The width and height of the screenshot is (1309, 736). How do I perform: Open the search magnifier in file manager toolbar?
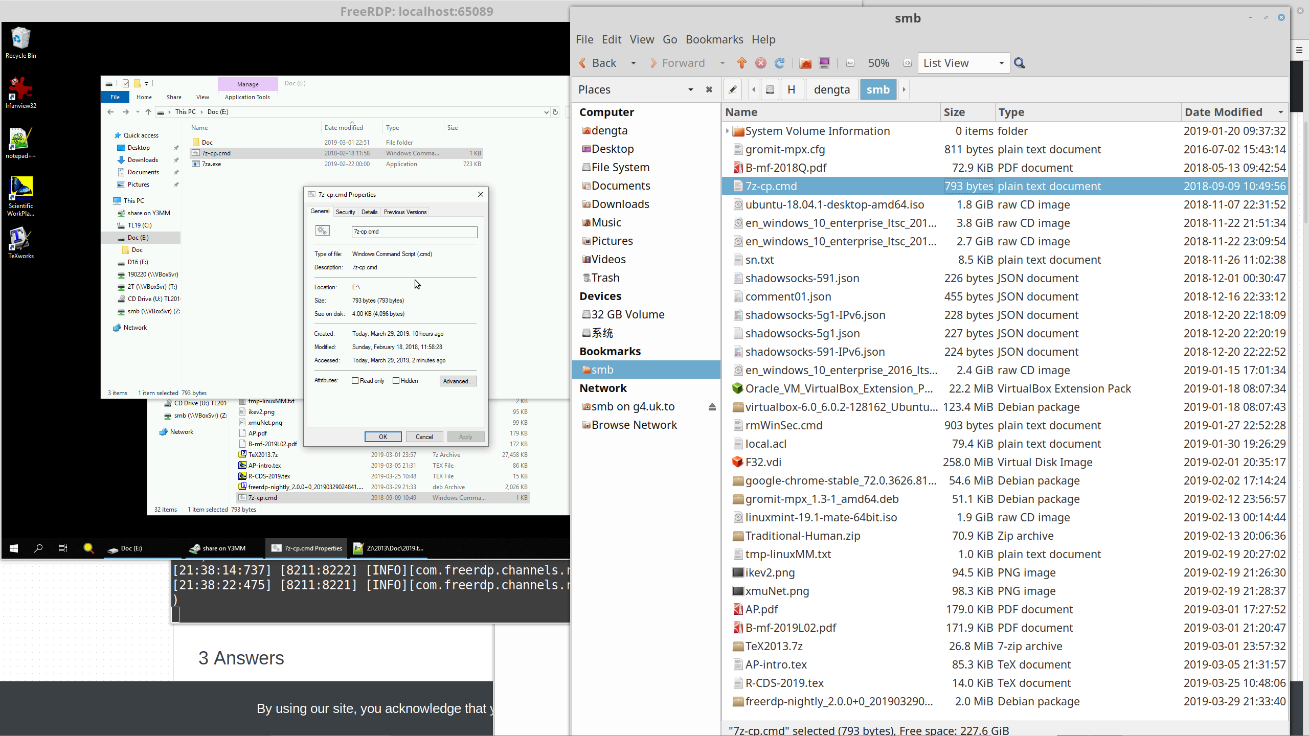[1019, 63]
